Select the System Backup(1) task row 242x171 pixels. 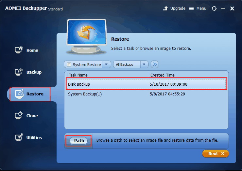[x=146, y=94]
